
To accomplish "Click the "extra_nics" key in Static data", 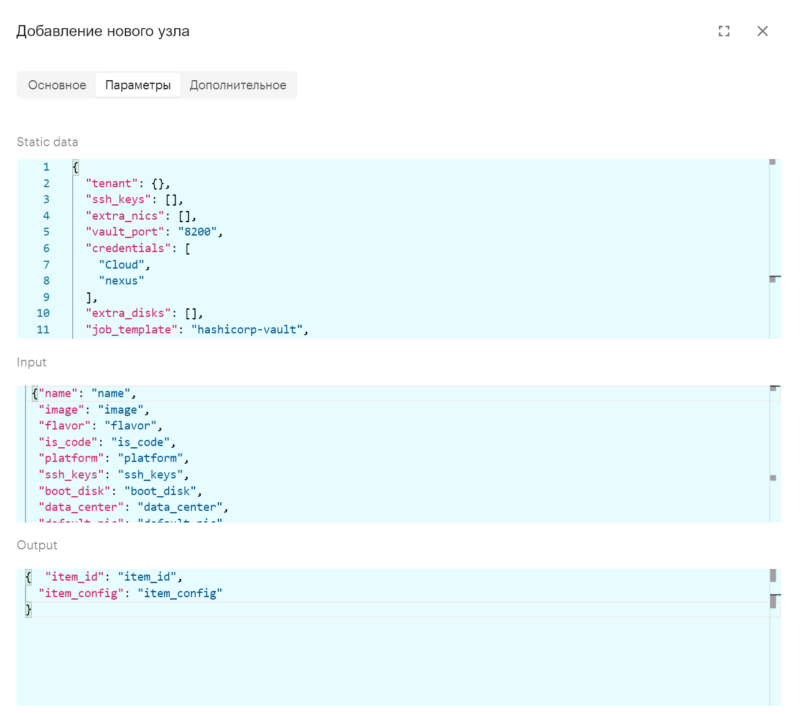I will coord(125,216).
